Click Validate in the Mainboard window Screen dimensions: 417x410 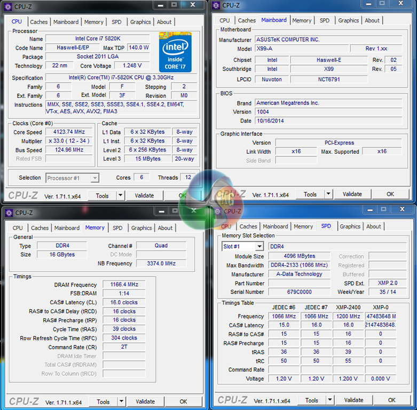352,194
